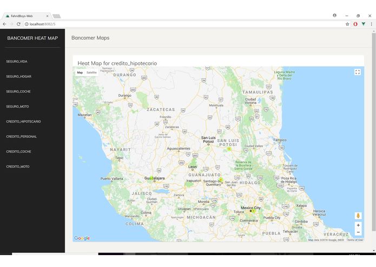Click the Puerto Vallarta label on map
376x267 pixels.
(x=112, y=179)
